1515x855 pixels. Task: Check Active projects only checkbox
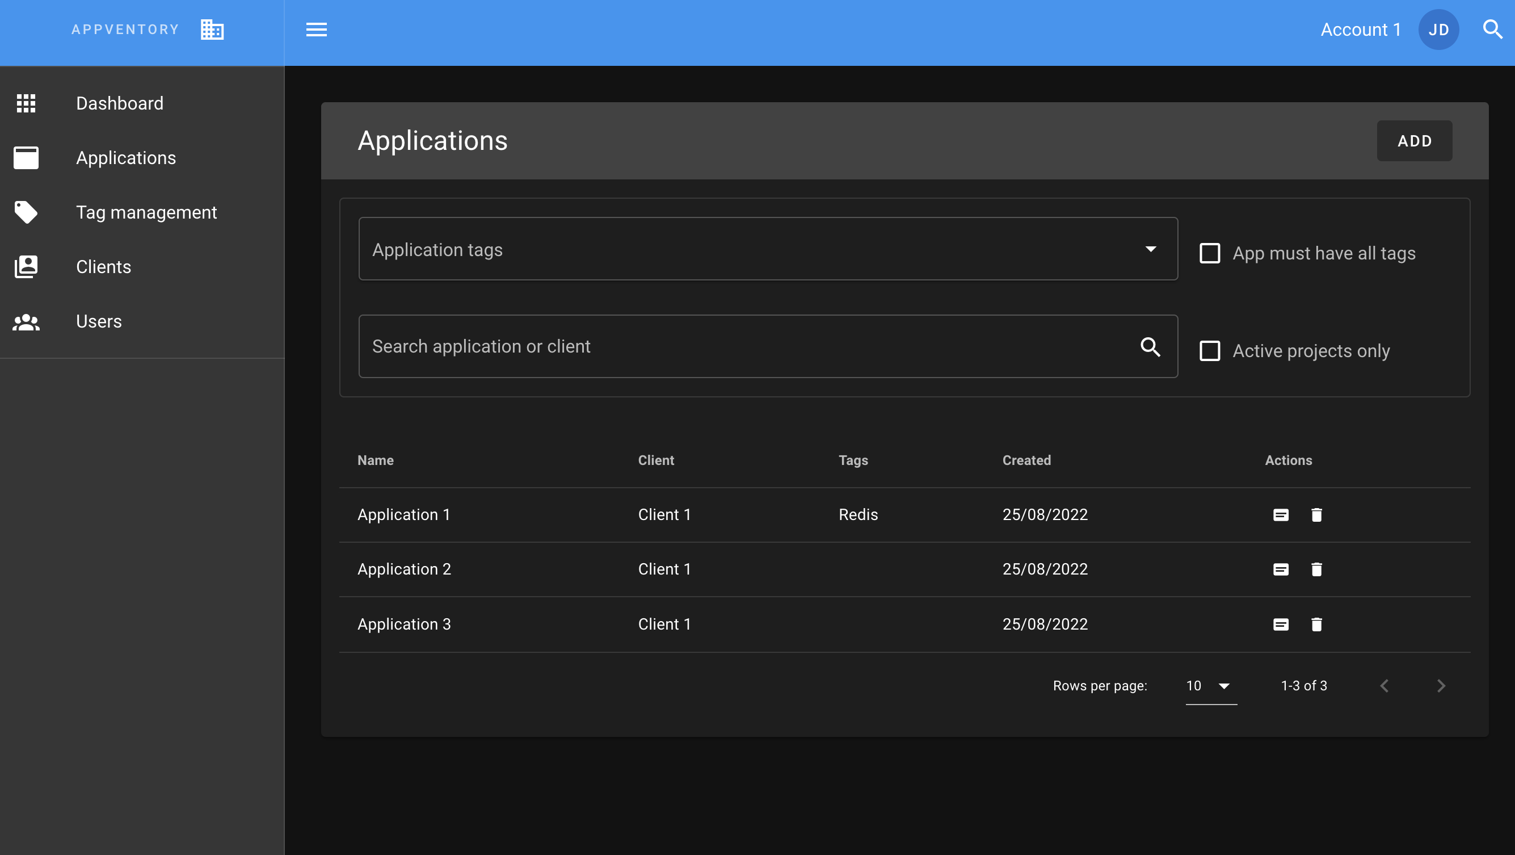(1209, 351)
